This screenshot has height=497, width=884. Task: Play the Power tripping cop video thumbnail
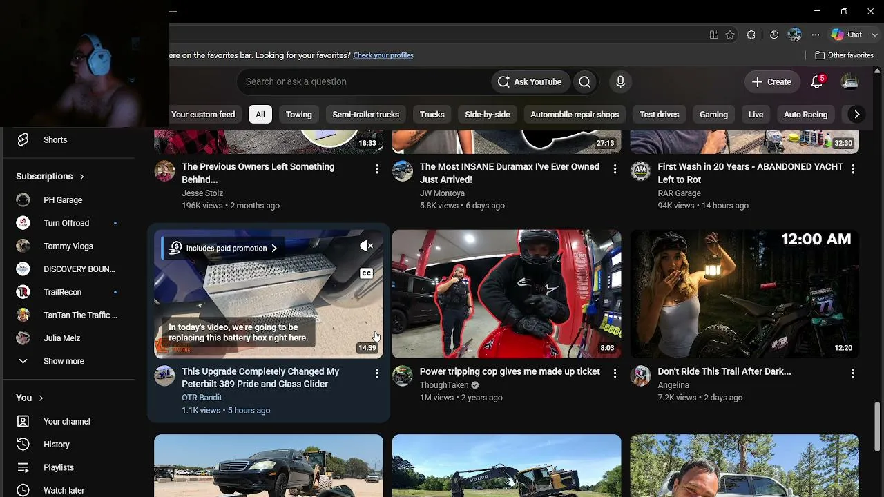pyautogui.click(x=506, y=294)
